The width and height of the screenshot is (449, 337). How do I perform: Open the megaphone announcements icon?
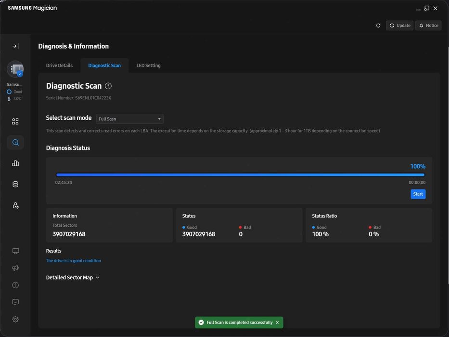pos(15,268)
